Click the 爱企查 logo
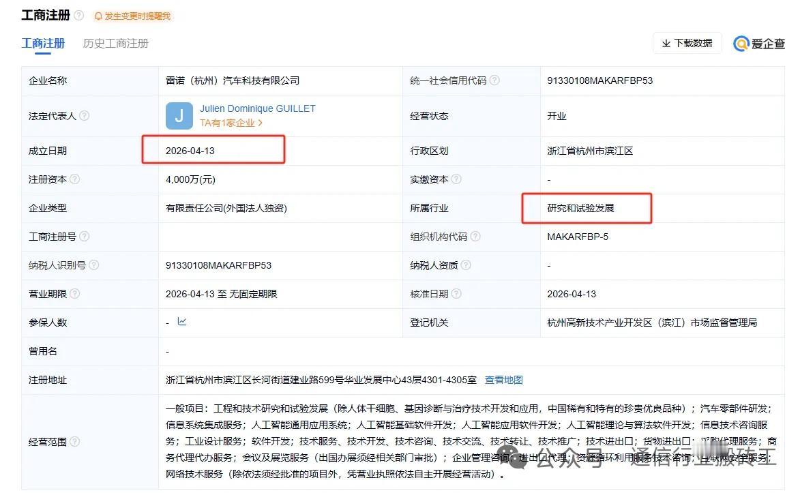 pos(758,44)
